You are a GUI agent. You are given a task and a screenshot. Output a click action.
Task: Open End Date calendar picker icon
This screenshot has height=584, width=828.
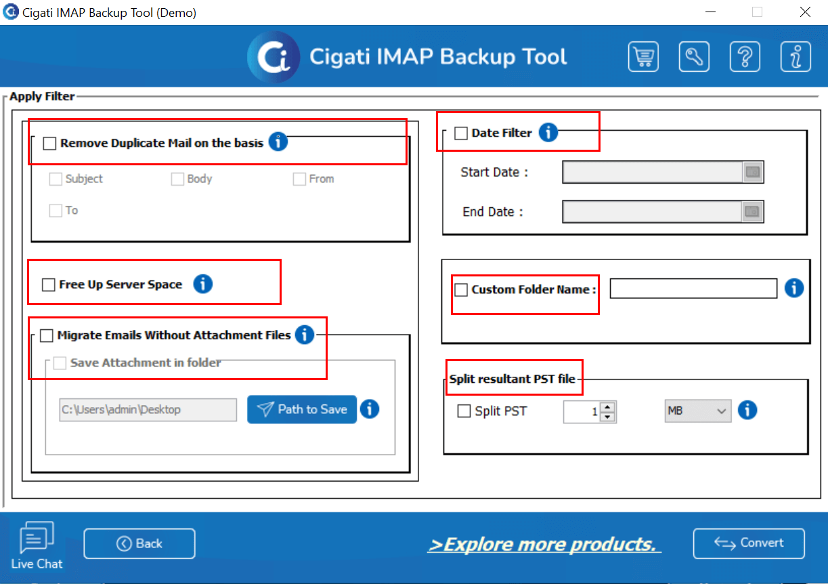coord(753,211)
